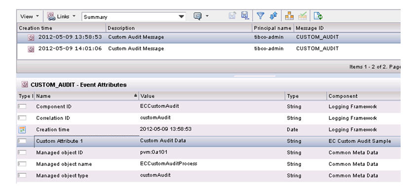410x187 pixels.
Task: Select the 14:01:06 audit event row
Action: [209, 49]
